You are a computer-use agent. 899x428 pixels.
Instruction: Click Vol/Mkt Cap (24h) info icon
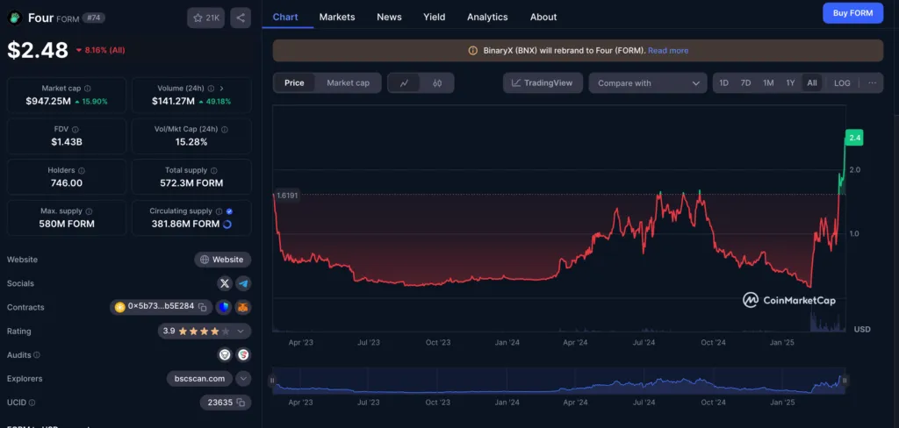click(224, 130)
